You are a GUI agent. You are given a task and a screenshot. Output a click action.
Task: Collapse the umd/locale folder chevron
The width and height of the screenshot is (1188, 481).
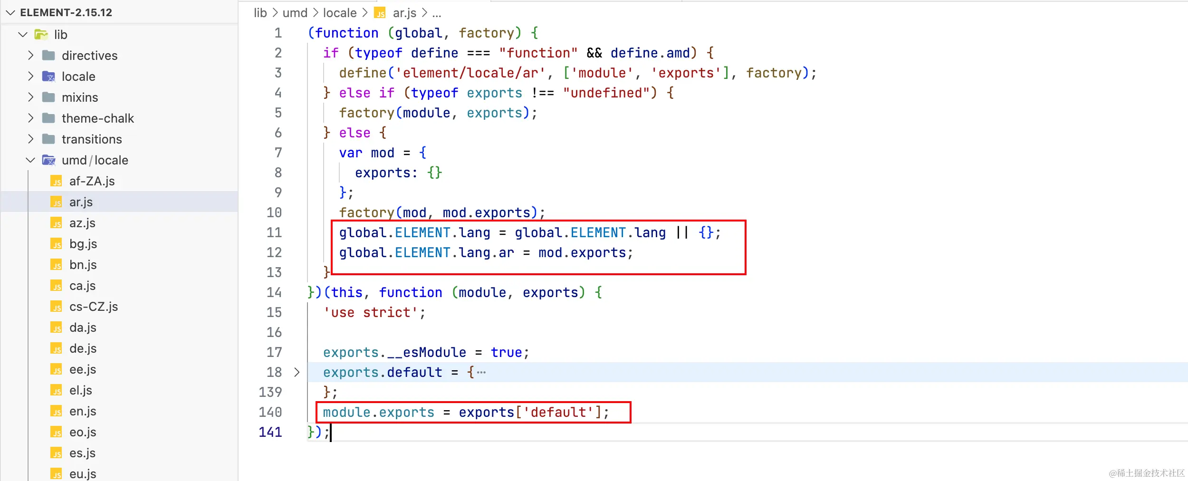(x=31, y=160)
